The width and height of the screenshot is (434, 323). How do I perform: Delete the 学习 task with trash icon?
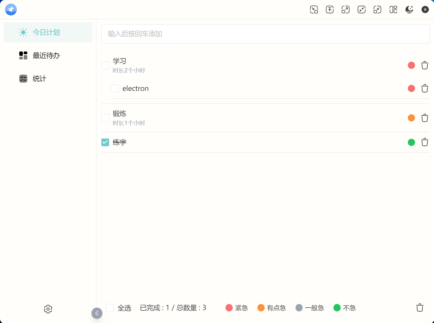[425, 66]
